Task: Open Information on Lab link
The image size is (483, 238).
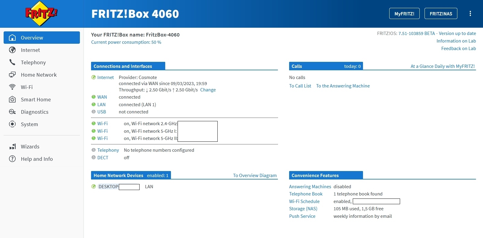Action: point(456,41)
